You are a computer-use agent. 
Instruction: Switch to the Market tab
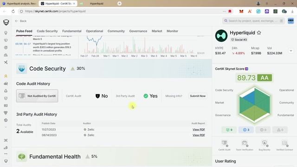pyautogui.click(x=157, y=31)
